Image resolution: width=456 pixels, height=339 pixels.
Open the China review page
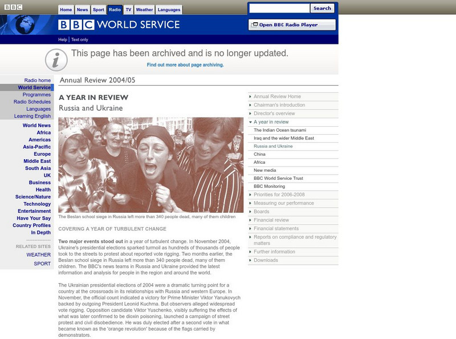259,154
